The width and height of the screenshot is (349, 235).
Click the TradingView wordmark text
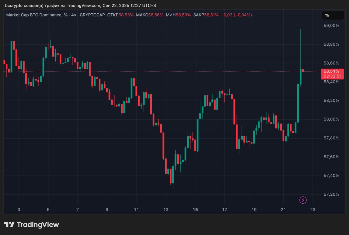click(x=38, y=225)
